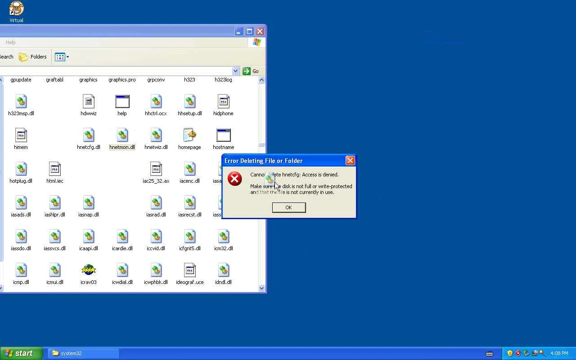This screenshot has width=576, height=360.
Task: Switch to system32 taskbar button
Action: [x=84, y=353]
